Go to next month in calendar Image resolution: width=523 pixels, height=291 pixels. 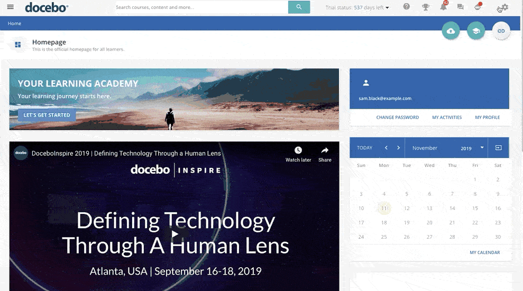click(x=398, y=148)
